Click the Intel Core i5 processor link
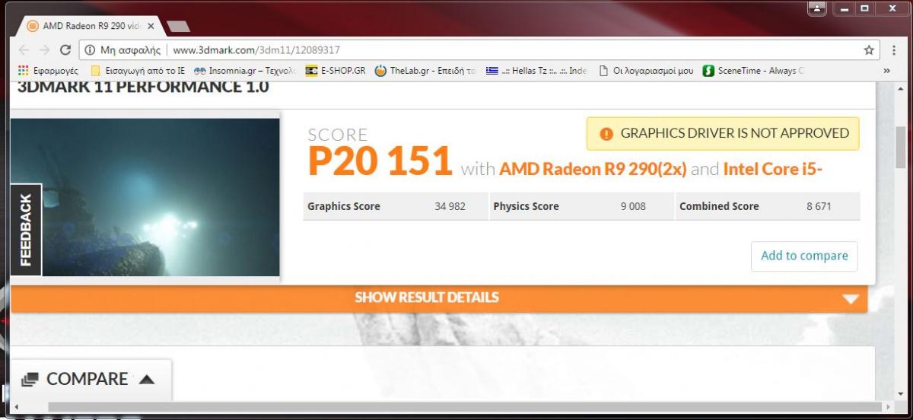This screenshot has width=913, height=420. tap(772, 169)
